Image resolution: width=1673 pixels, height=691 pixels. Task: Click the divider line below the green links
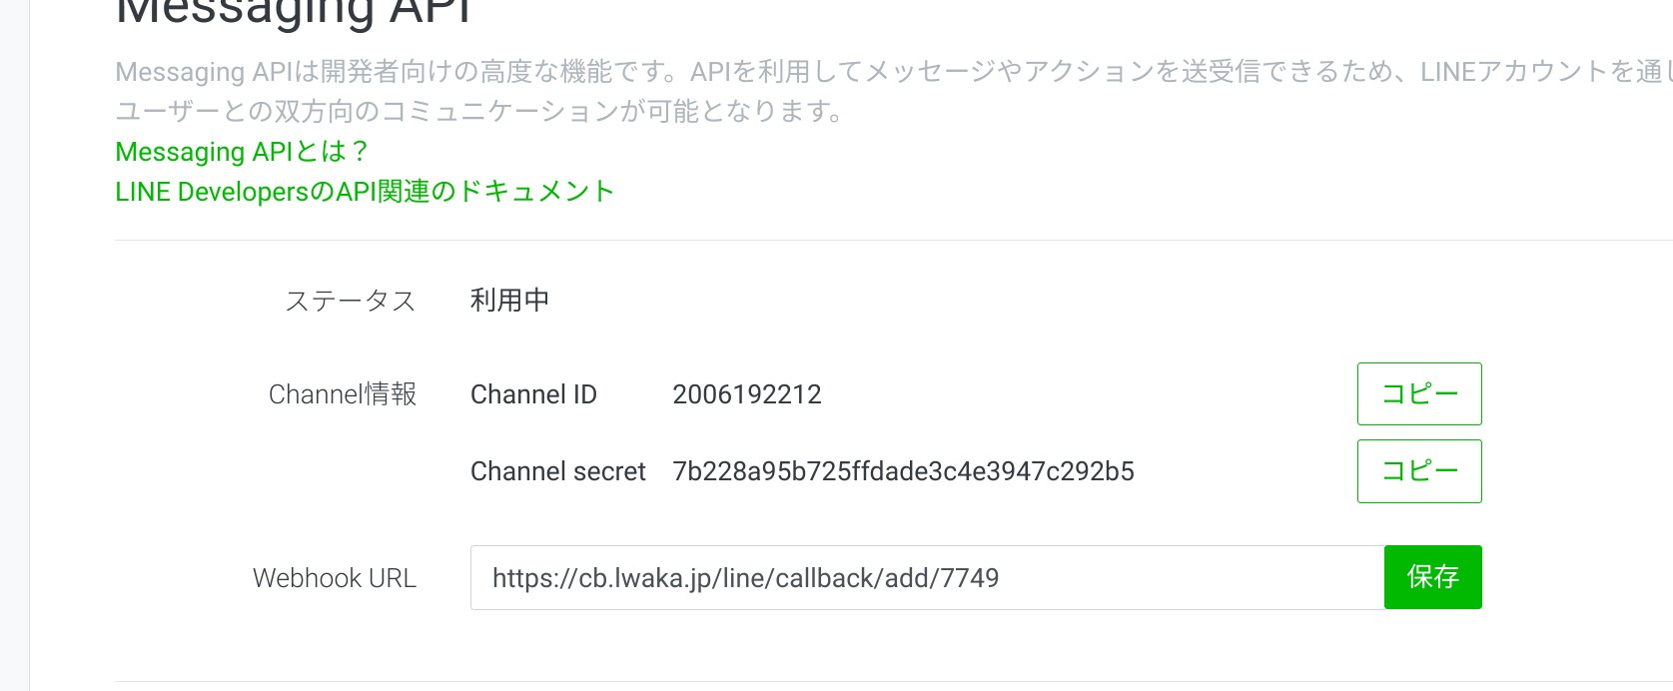pyautogui.click(x=894, y=240)
